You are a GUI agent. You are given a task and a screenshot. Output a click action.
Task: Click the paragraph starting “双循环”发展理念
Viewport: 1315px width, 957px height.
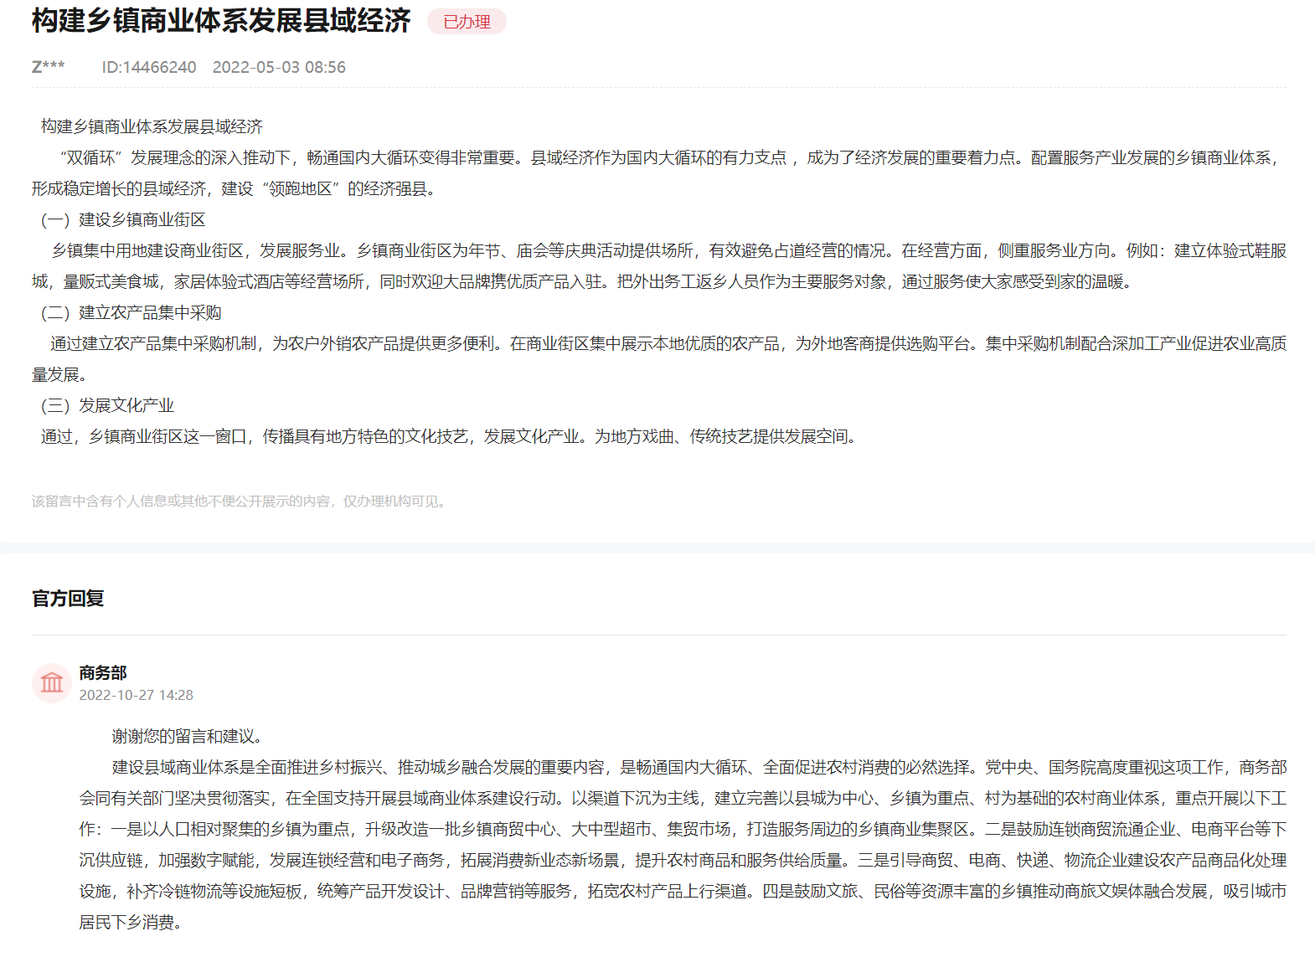[659, 173]
